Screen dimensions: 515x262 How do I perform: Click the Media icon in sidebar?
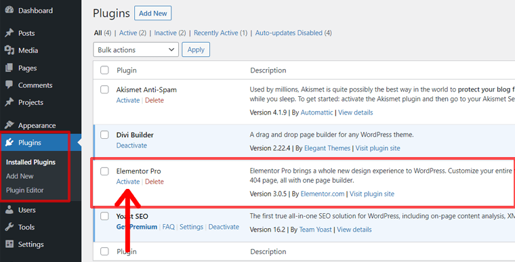(9, 50)
